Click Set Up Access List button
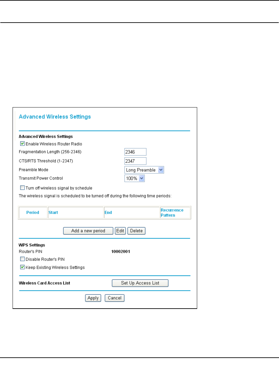279x378 pixels. [x=140, y=283]
